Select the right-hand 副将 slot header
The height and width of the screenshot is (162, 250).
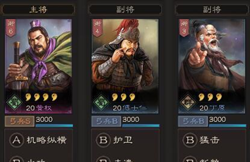point(212,9)
